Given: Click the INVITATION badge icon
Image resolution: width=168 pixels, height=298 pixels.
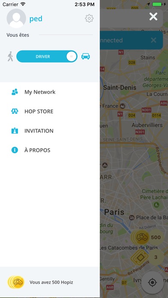Looking at the screenshot, I should [15, 131].
